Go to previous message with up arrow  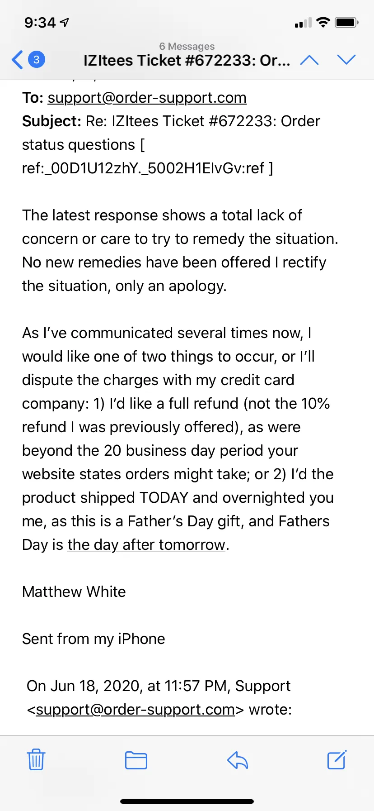(x=309, y=60)
